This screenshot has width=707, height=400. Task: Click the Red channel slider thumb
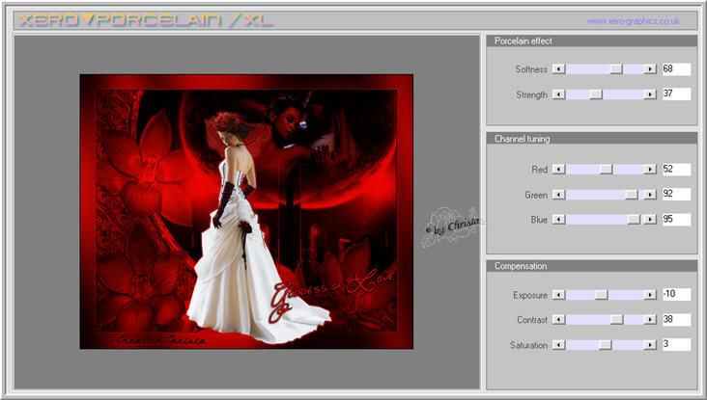(x=606, y=170)
